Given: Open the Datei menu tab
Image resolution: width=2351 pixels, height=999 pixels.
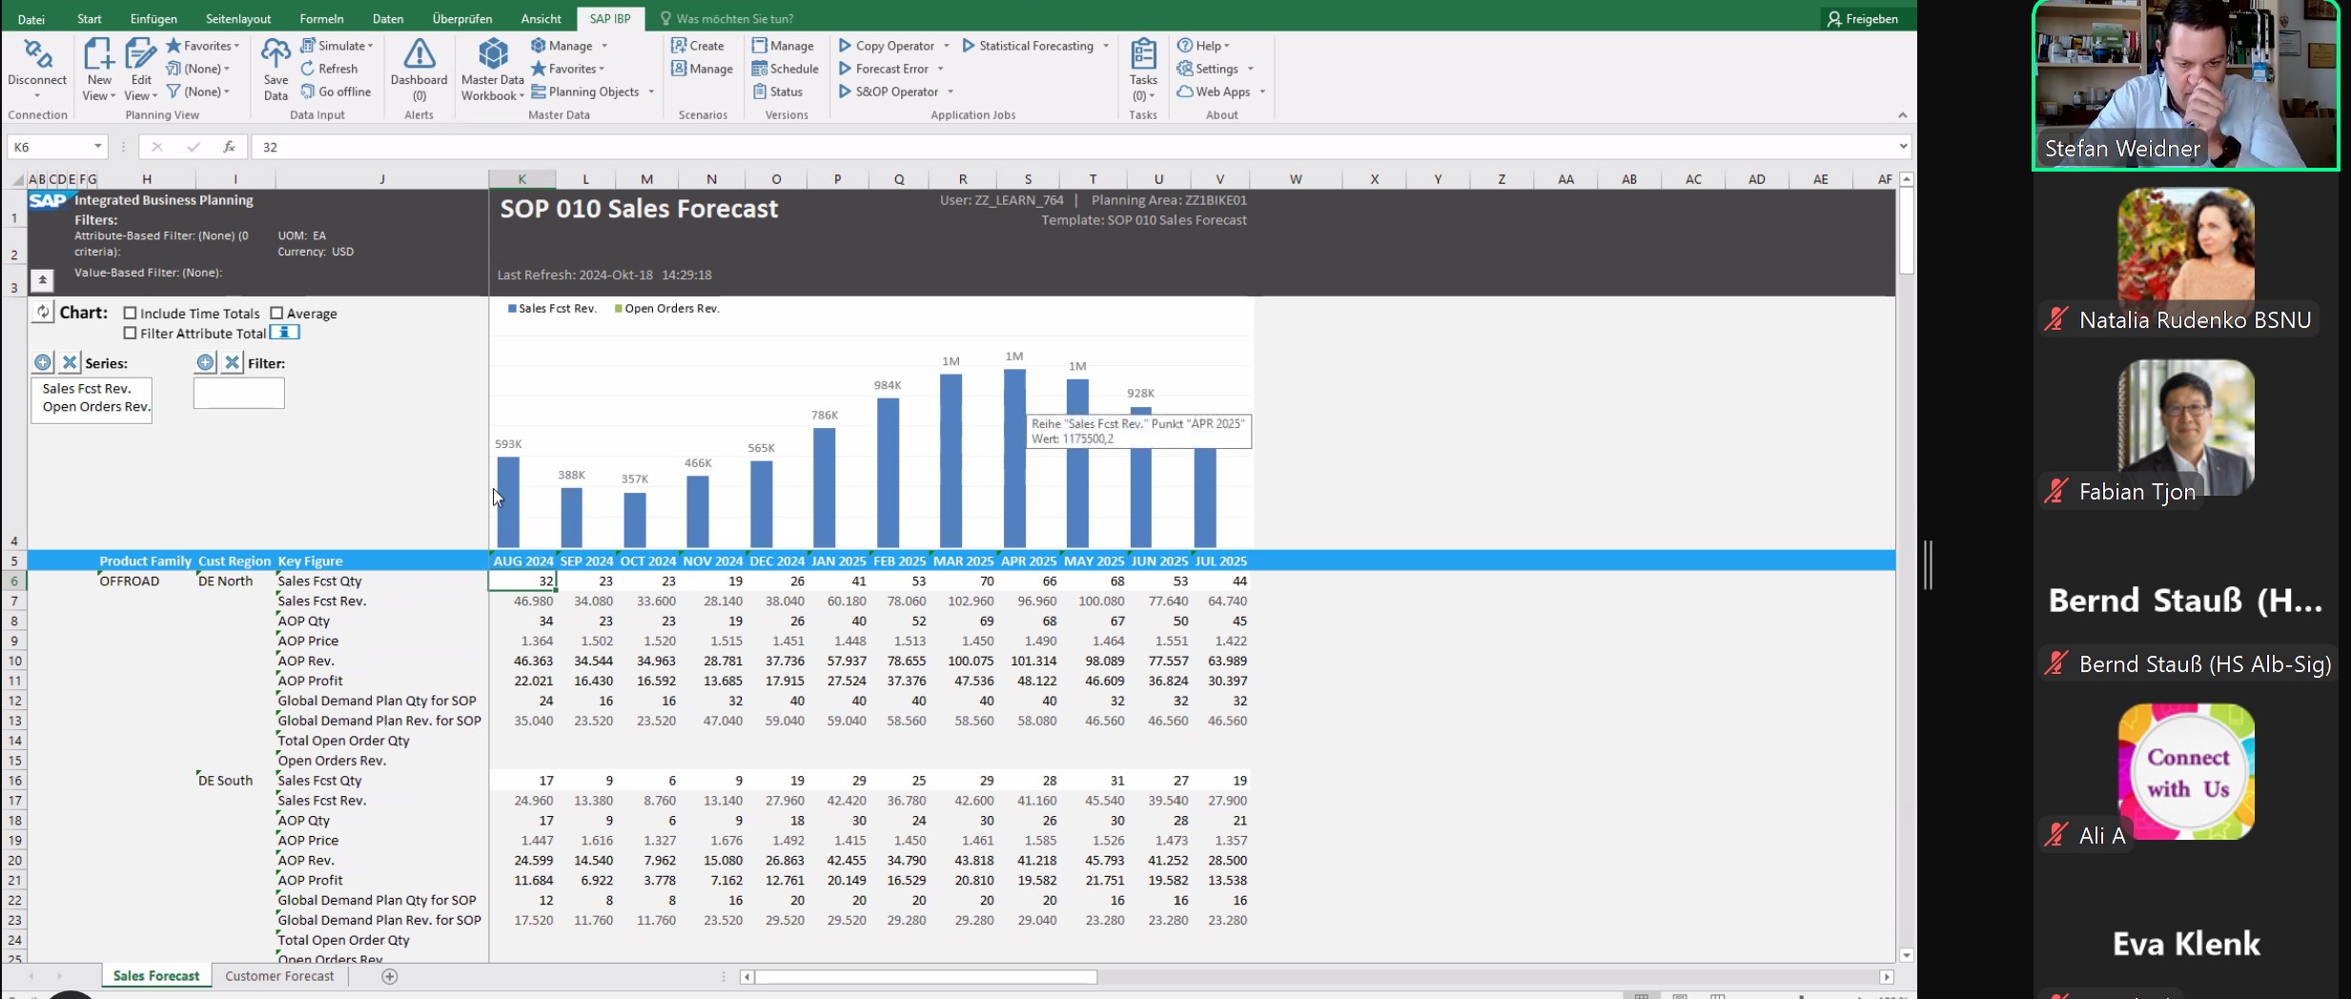Looking at the screenshot, I should [31, 19].
